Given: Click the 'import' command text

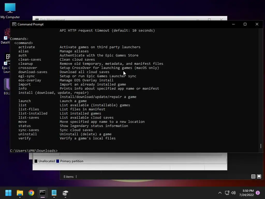Looking at the screenshot, I should (x=25, y=84).
